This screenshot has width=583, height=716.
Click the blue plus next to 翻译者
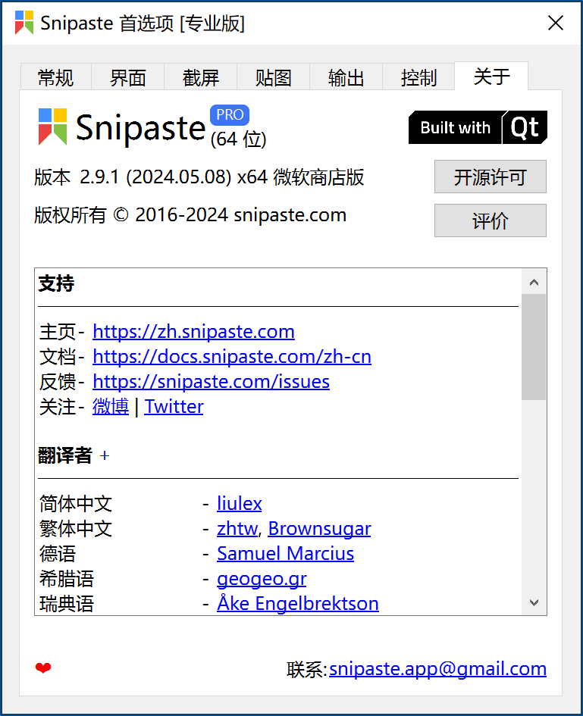(x=105, y=455)
